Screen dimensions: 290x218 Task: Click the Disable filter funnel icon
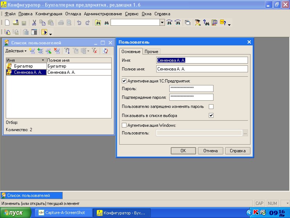point(95,51)
